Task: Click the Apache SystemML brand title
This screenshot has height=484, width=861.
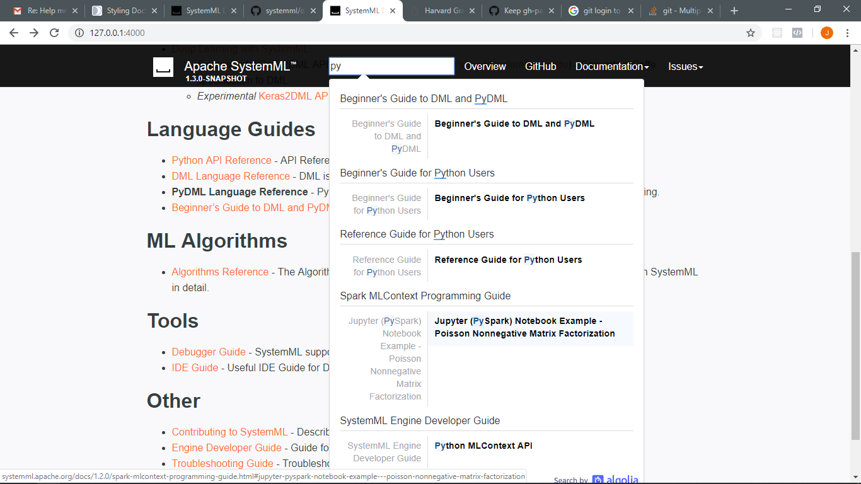Action: pyautogui.click(x=240, y=66)
